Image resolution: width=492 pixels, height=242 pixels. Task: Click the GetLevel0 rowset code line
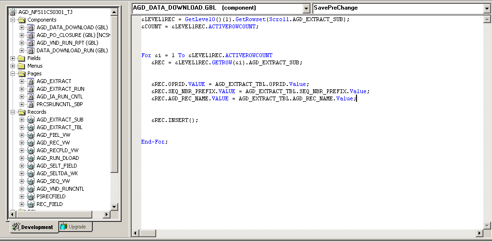tap(245, 19)
